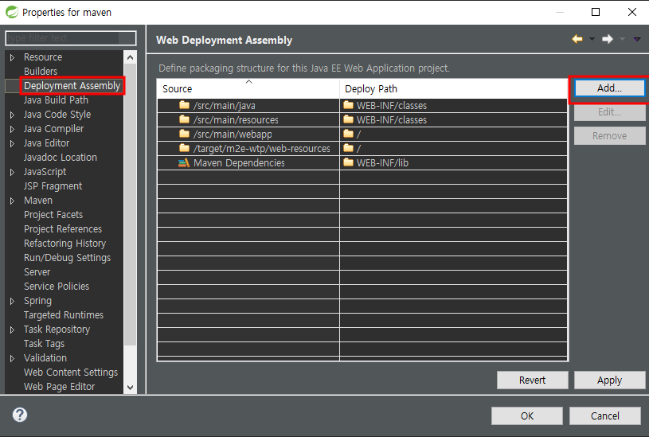Click the Deploy Path column header
The image size is (649, 437).
coord(454,88)
